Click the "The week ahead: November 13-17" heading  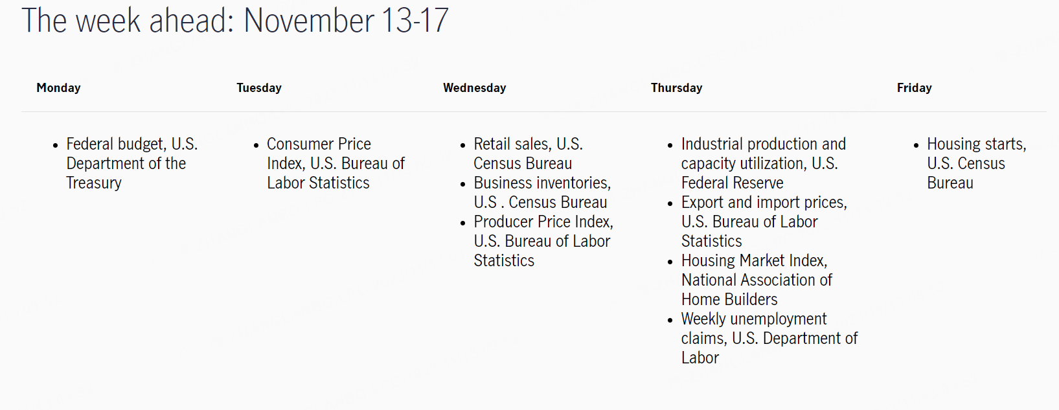[234, 21]
